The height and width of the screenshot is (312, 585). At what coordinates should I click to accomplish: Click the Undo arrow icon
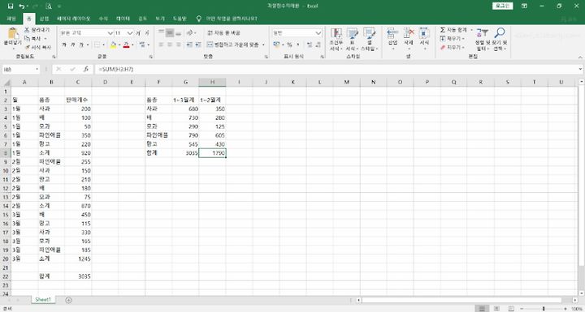tap(22, 6)
